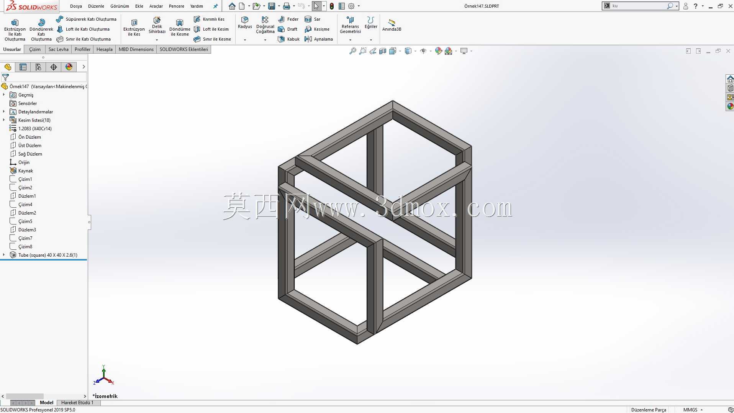Select Döndürme ile Kesme tool
Image resolution: width=734 pixels, height=413 pixels.
click(x=180, y=28)
